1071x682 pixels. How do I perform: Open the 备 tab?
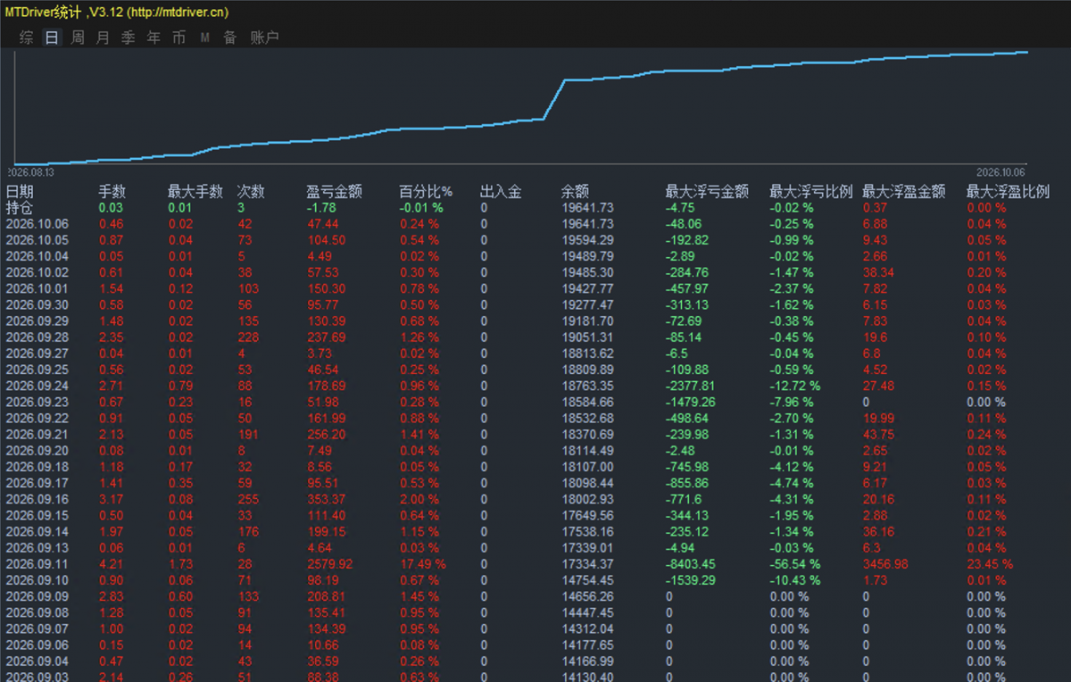230,37
